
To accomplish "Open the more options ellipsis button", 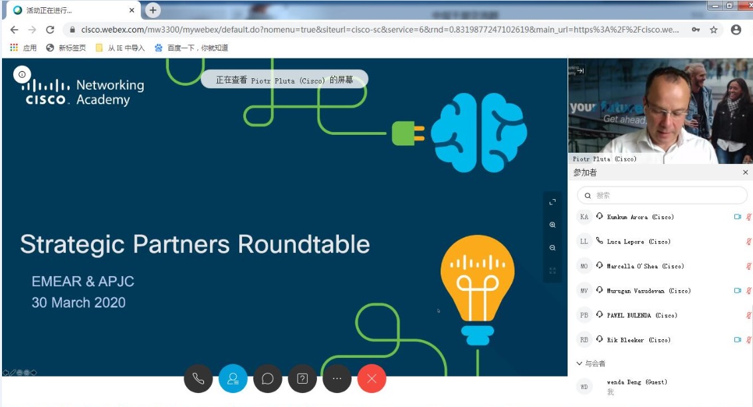I will pyautogui.click(x=337, y=378).
